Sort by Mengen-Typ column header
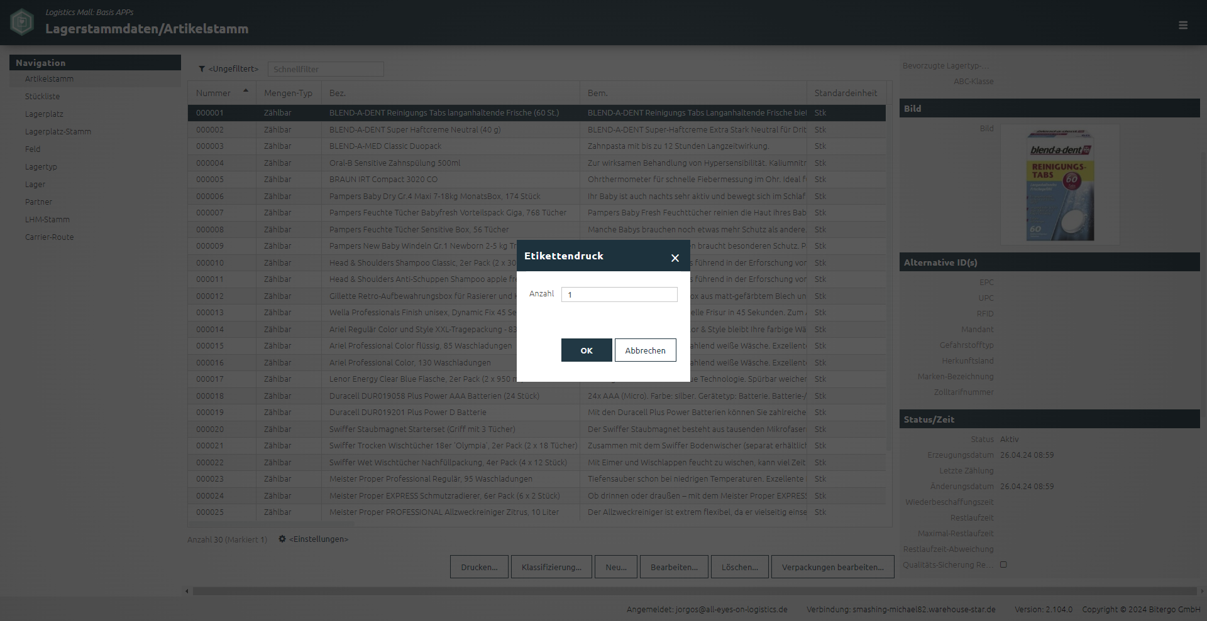The width and height of the screenshot is (1207, 621). pyautogui.click(x=288, y=93)
